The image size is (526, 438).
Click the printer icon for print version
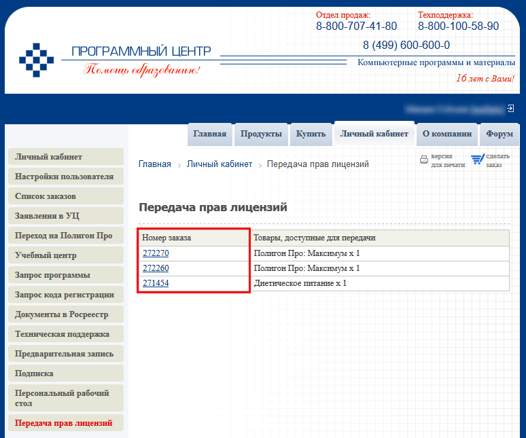[424, 160]
